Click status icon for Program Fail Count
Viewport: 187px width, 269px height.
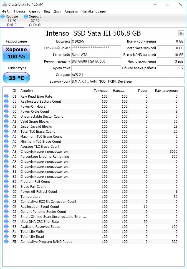point(6,181)
